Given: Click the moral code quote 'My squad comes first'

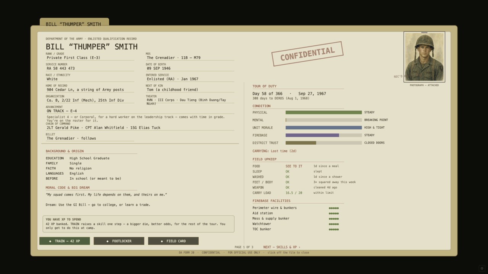Looking at the screenshot, I should 106,195.
